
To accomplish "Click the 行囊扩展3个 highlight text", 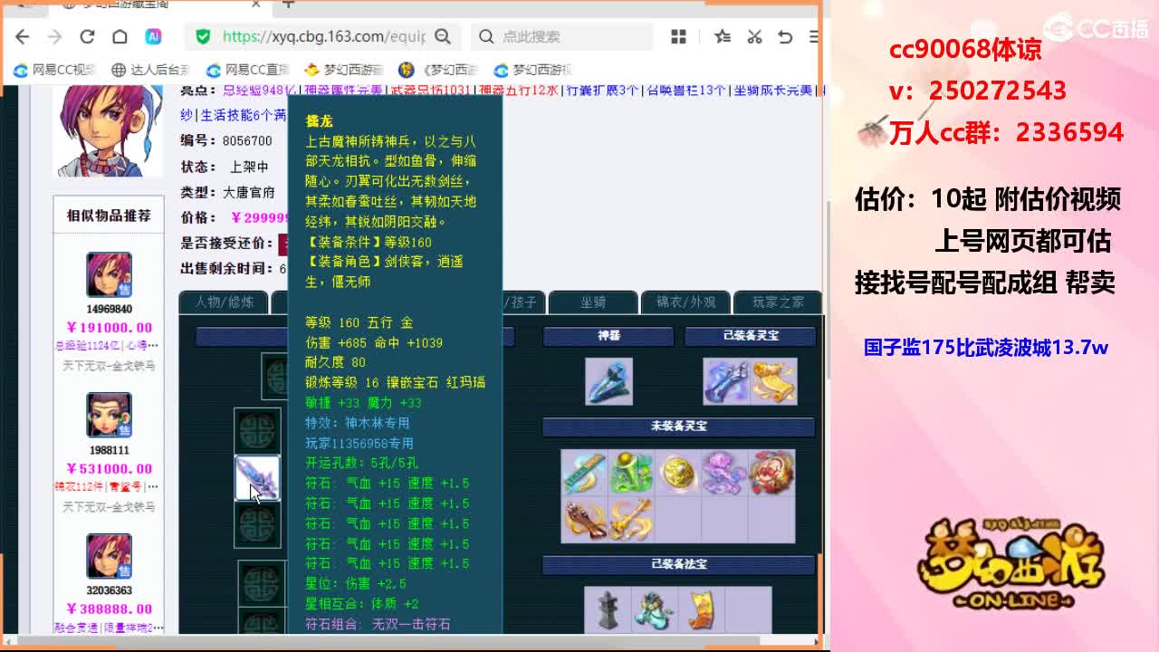I will click(x=602, y=91).
